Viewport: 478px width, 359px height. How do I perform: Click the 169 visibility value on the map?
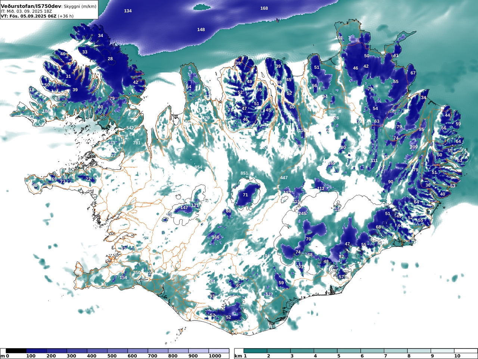(x=332, y=163)
